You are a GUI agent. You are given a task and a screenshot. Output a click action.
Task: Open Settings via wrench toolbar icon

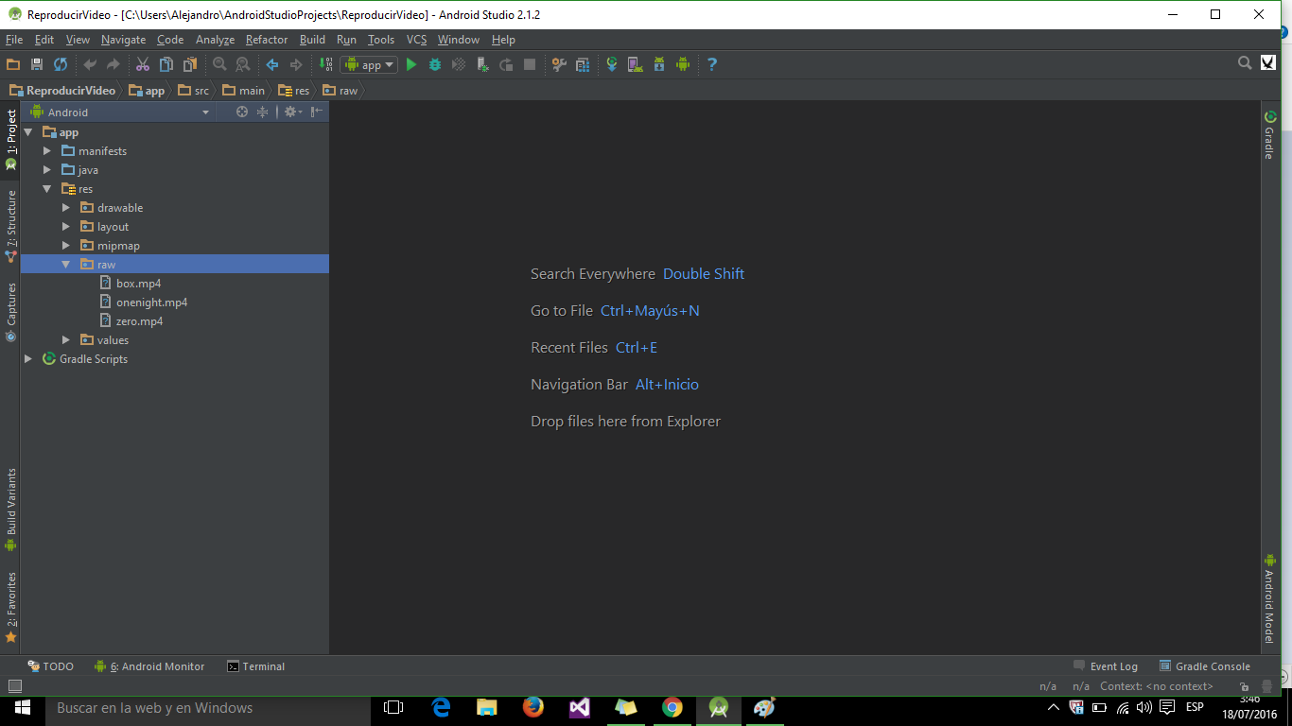559,64
